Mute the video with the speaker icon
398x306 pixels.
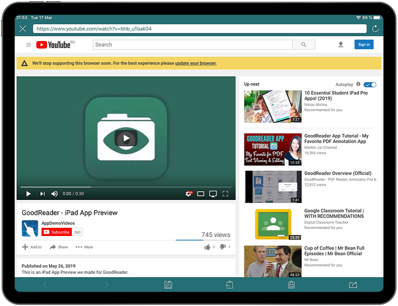55,194
